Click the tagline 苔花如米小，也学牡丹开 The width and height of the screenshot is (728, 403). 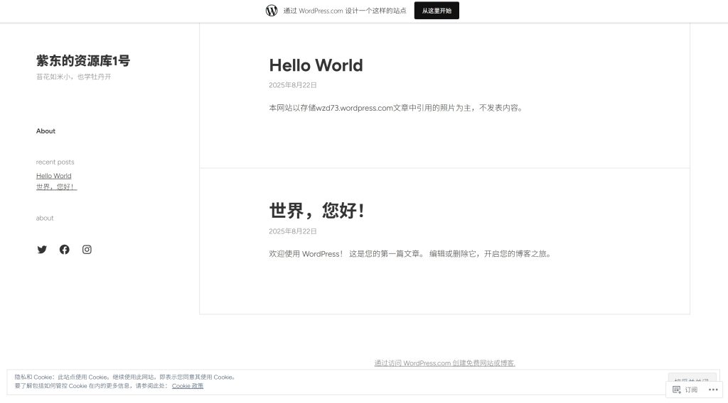click(74, 77)
